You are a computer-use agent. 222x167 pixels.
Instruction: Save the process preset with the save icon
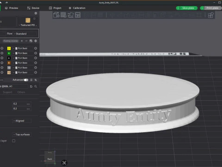click(x=31, y=86)
